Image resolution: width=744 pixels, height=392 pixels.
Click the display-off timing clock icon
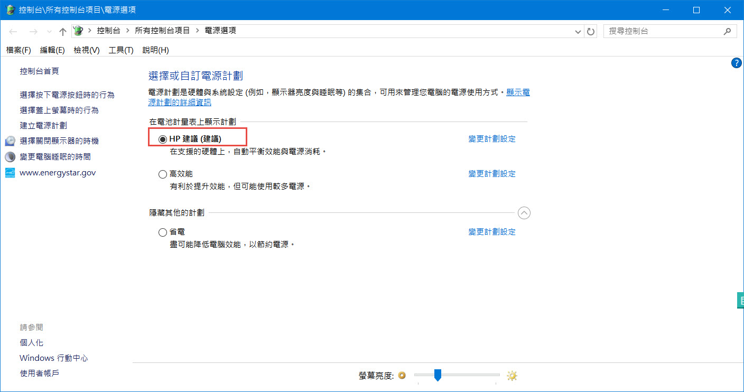pos(10,141)
